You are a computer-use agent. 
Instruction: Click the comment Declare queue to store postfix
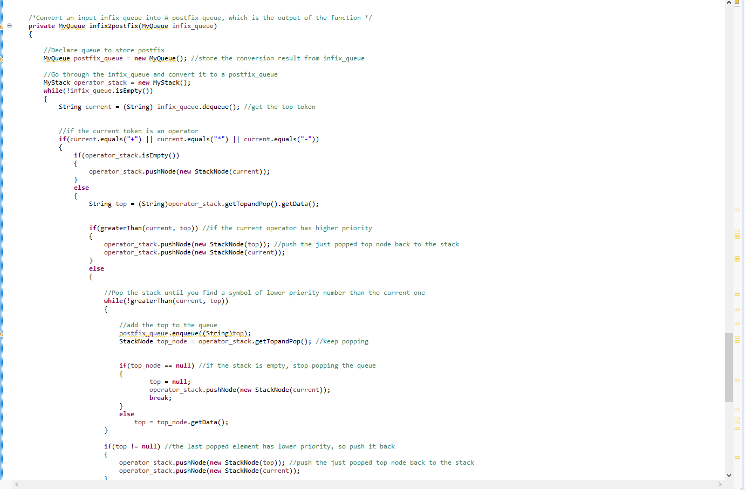104,50
